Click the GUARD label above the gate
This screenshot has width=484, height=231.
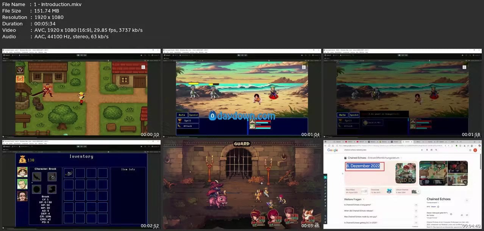coord(242,144)
